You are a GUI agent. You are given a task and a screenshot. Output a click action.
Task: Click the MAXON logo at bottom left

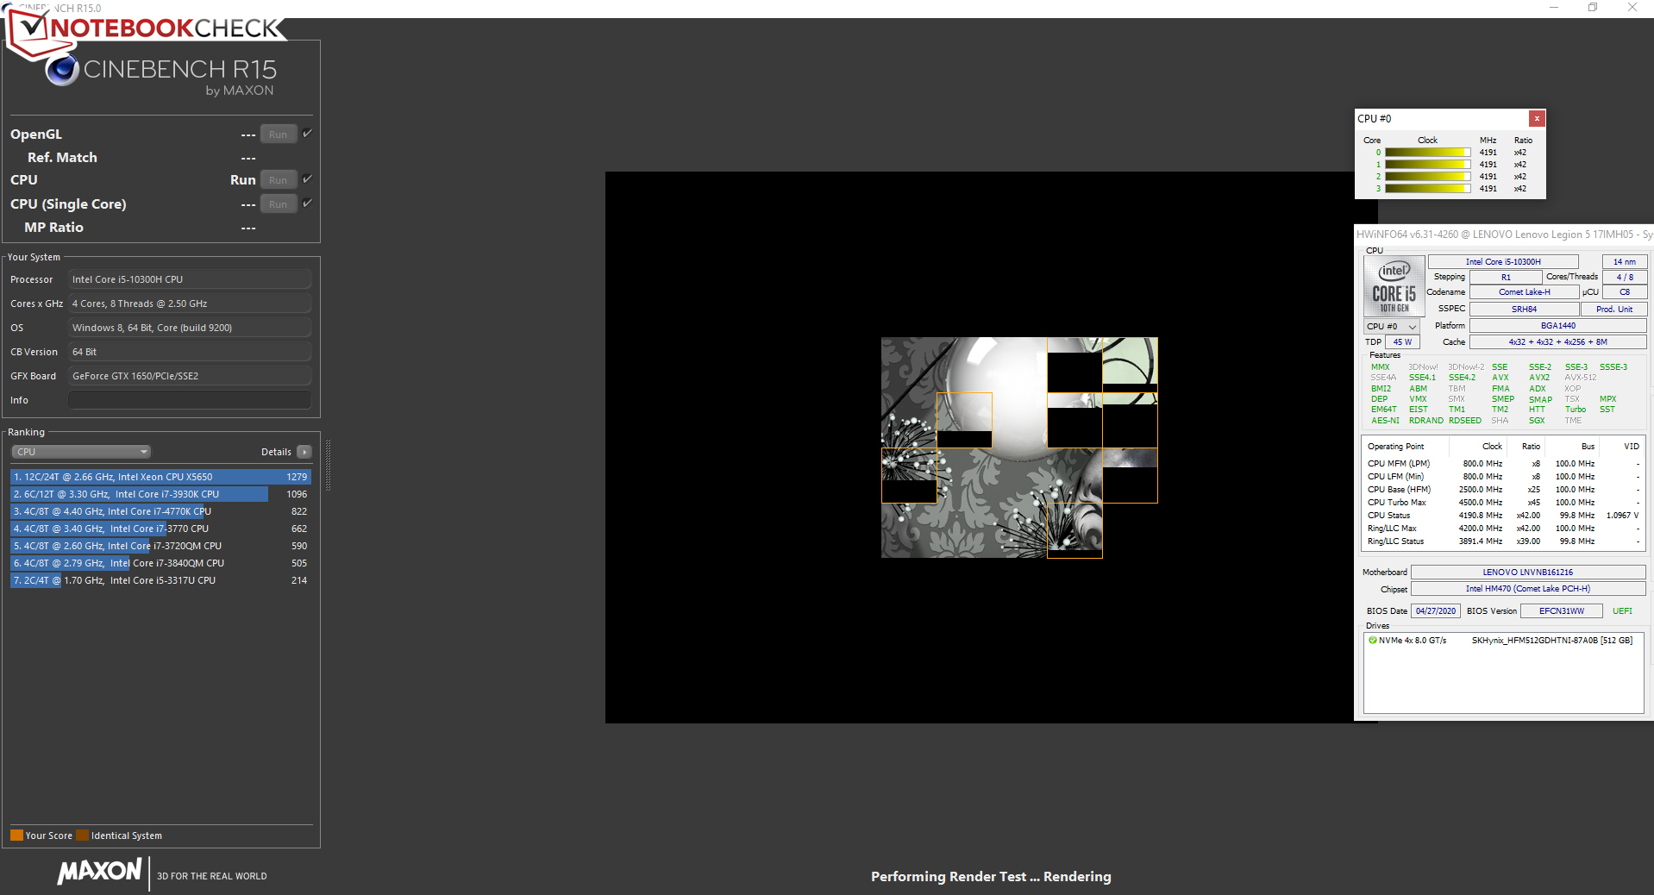[x=99, y=872]
